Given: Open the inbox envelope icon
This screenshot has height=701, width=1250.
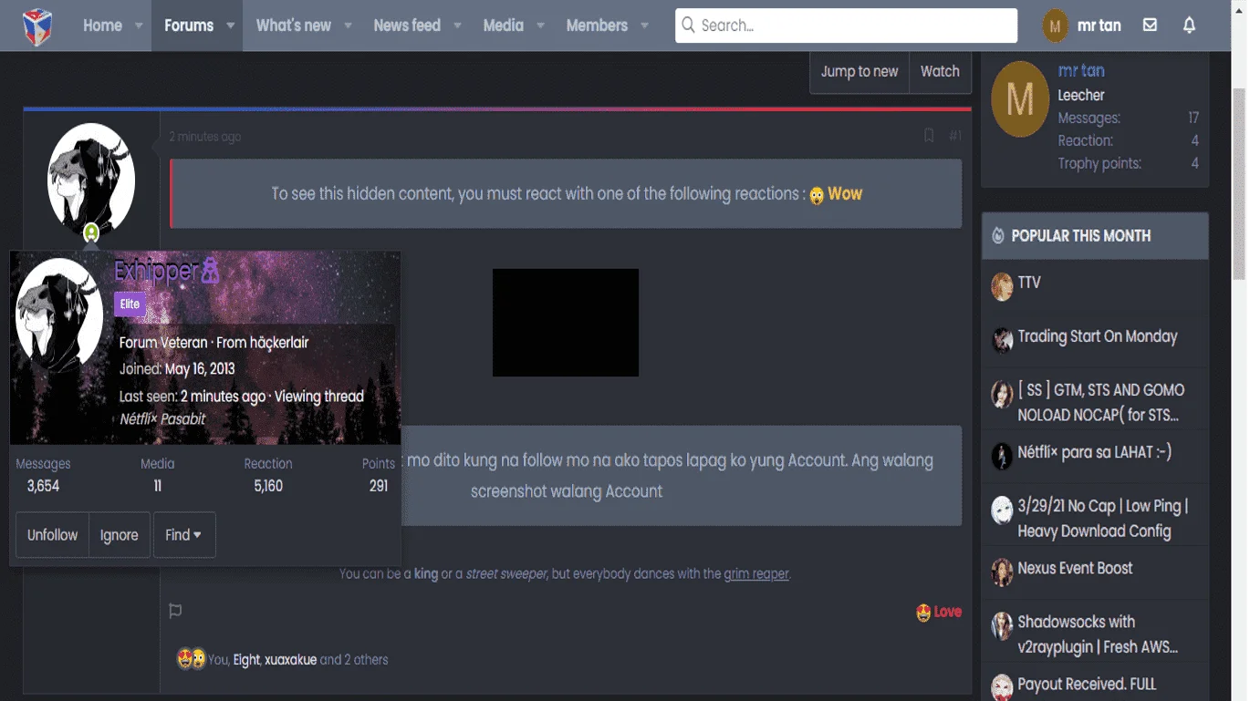Looking at the screenshot, I should (1150, 26).
